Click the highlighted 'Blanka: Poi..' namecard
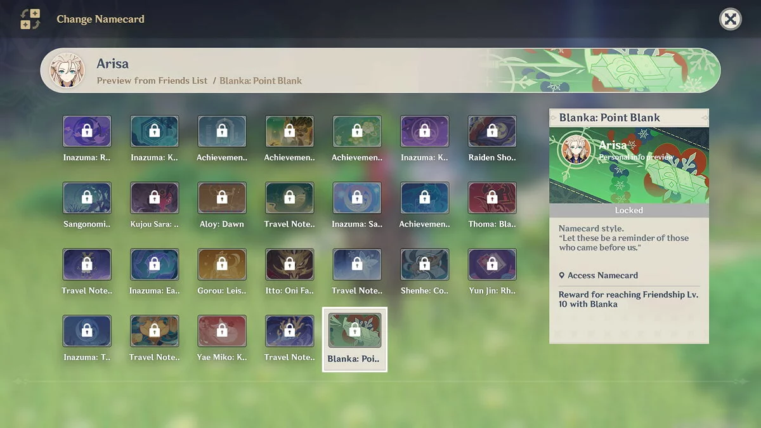Image resolution: width=761 pixels, height=428 pixels. point(354,339)
